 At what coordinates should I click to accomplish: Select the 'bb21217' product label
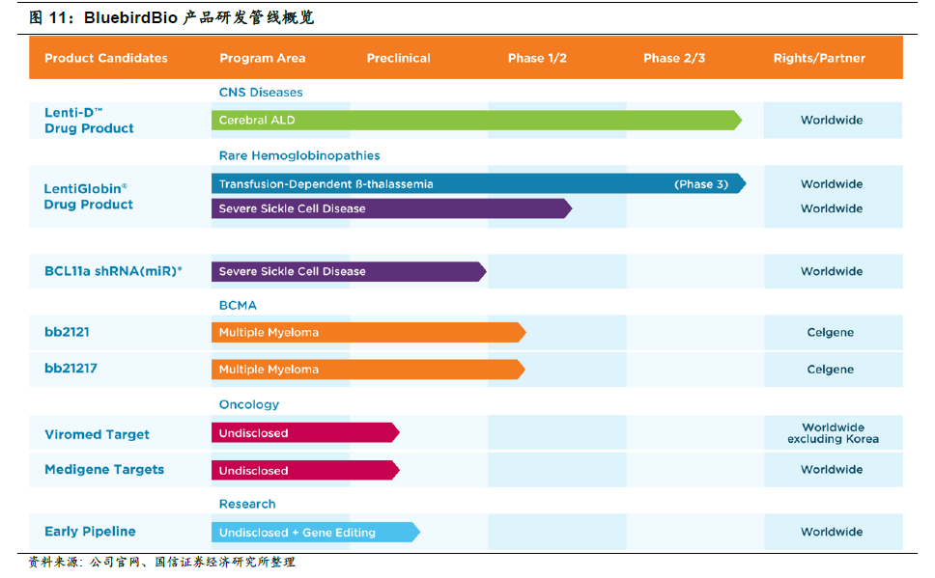pos(71,369)
